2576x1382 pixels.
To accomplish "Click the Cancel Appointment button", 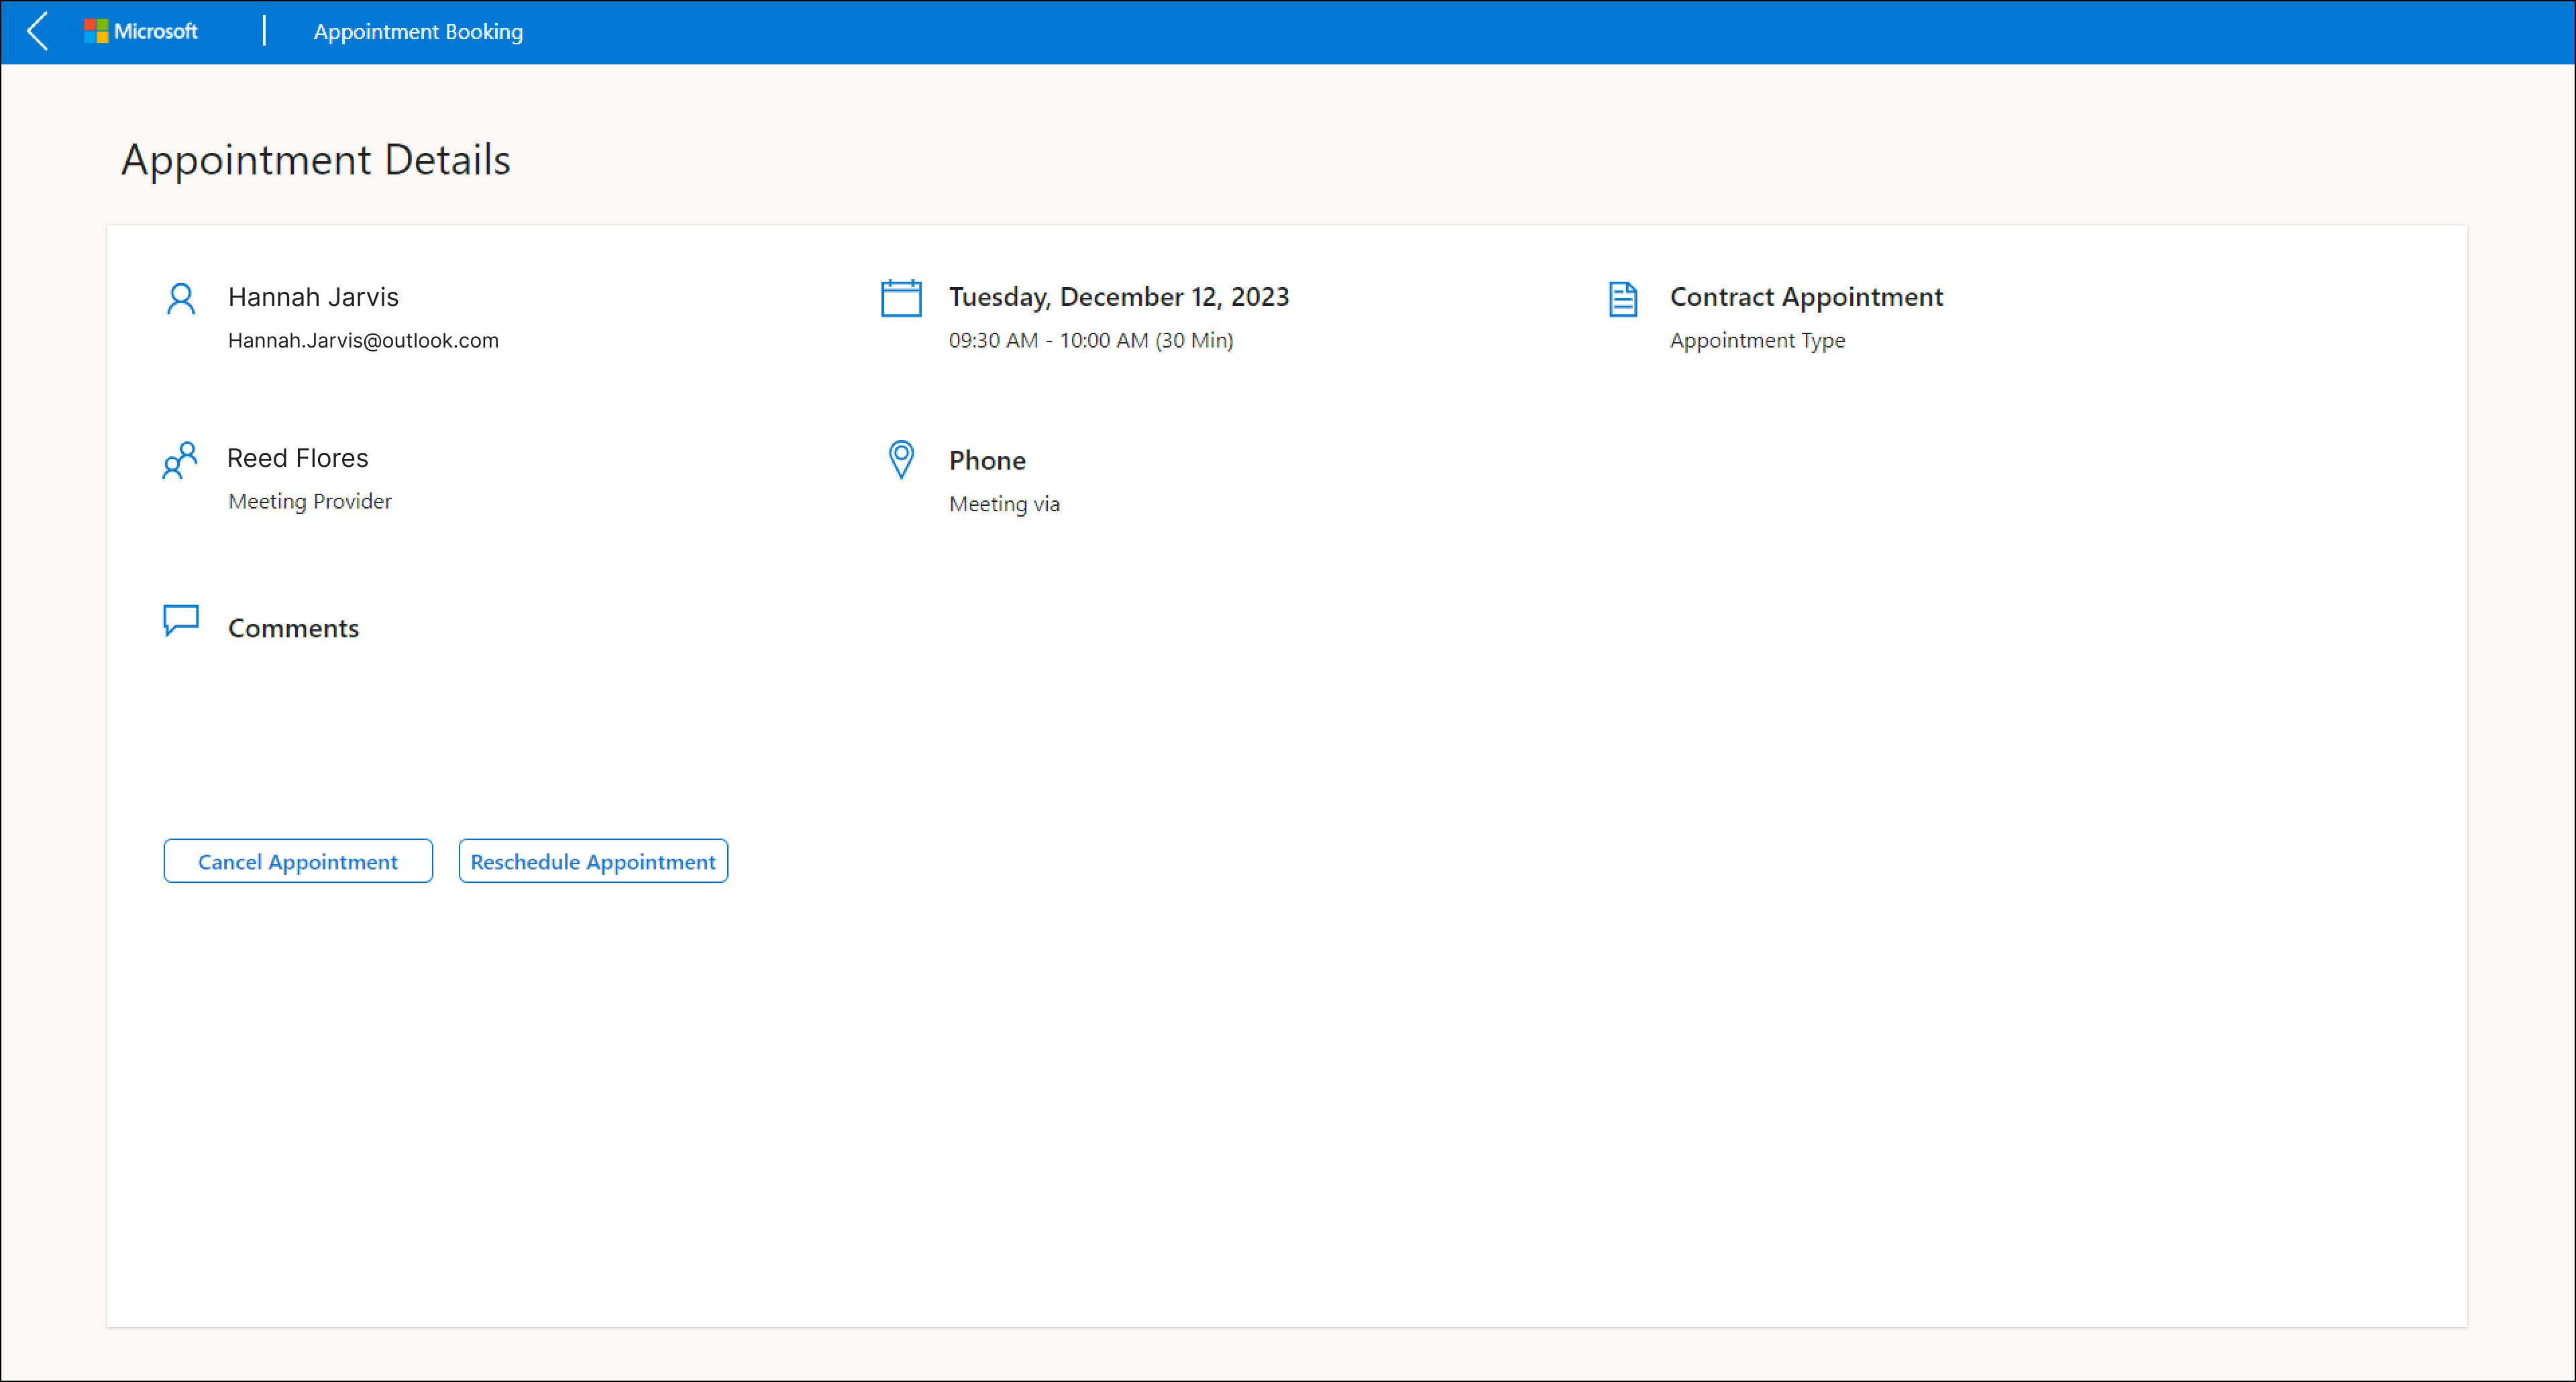I will [298, 861].
